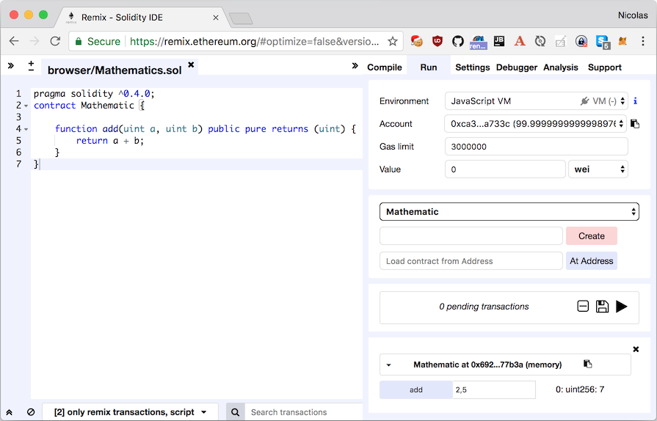
Task: Click the save transactions floppy icon
Action: point(602,307)
